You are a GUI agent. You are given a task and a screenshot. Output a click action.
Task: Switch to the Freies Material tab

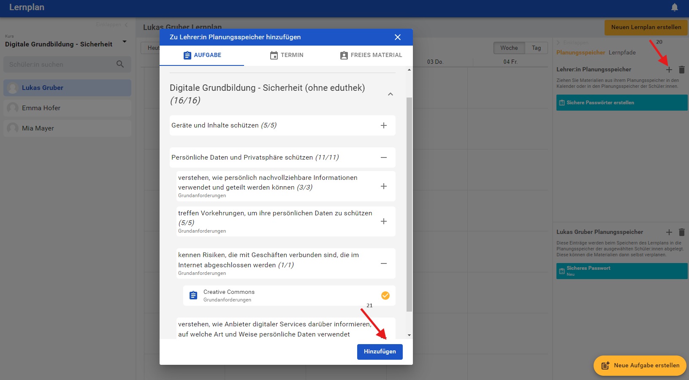371,55
